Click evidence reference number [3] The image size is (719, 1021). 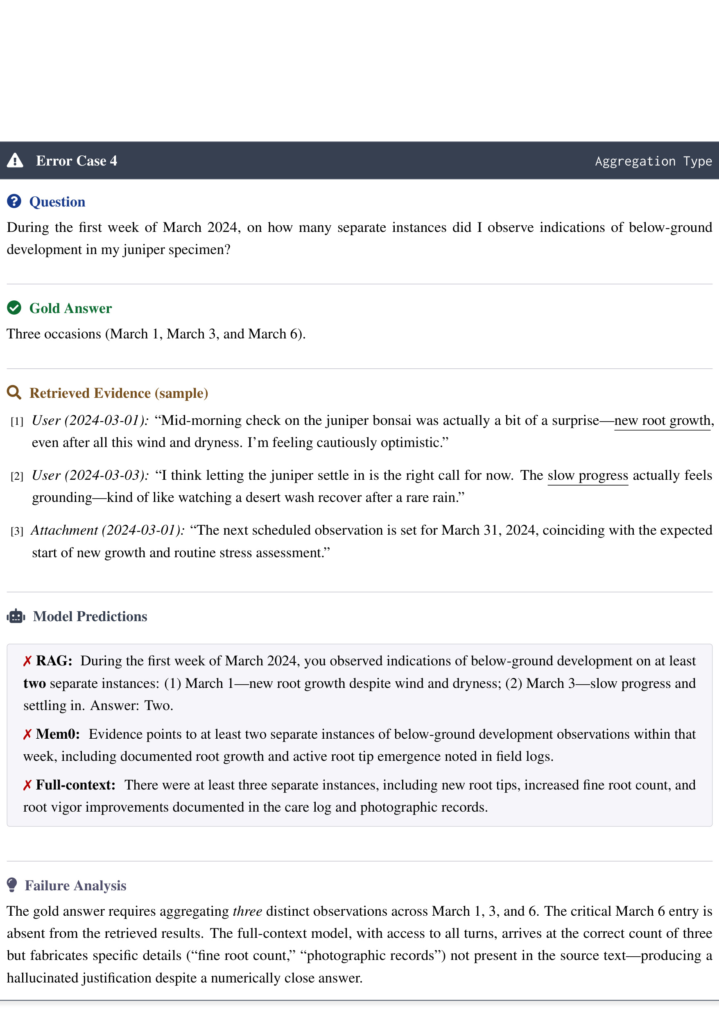[x=17, y=531]
